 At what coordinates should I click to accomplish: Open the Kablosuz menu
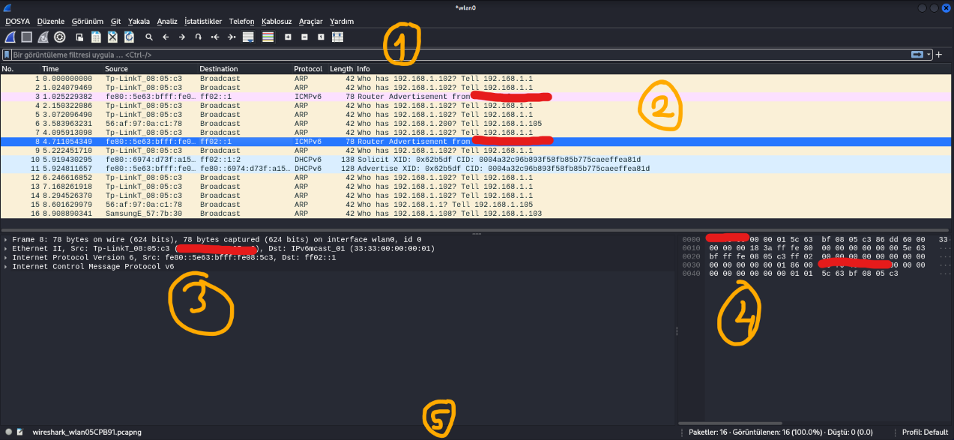[277, 21]
